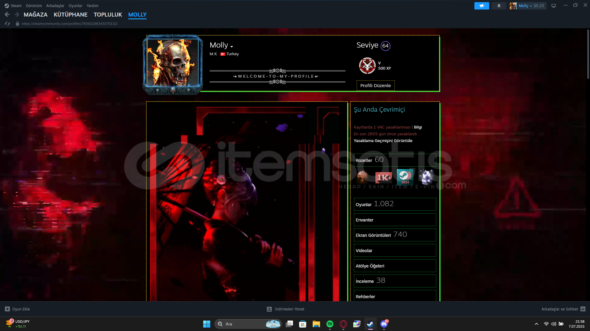Screen dimensions: 590x331
Task: Switch to the MAĞAZA tab
Action: [x=36, y=14]
